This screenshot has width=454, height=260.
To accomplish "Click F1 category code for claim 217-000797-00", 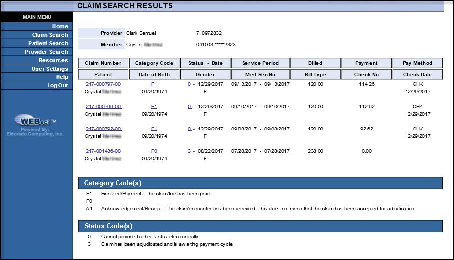I will [x=154, y=84].
